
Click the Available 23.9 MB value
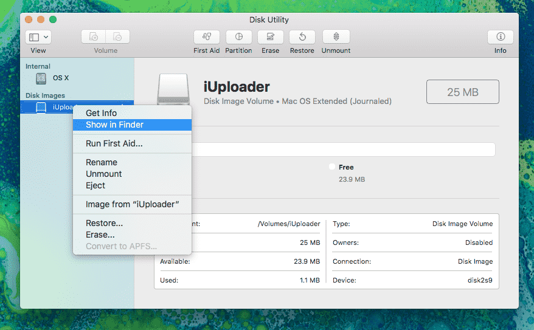click(x=307, y=261)
